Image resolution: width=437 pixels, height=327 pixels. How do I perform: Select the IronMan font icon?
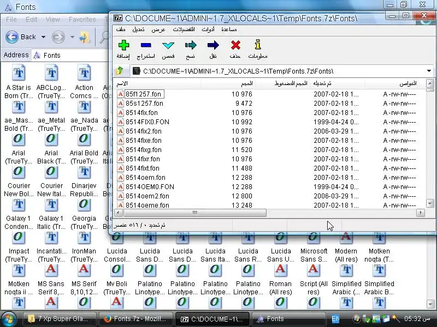84,237
